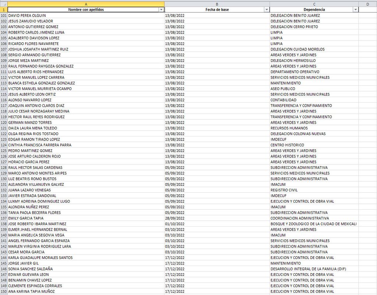Select the cell 'SONIA SANCHEZ SALDAÑA'
377x295 pixels.
pyautogui.click(x=86, y=269)
